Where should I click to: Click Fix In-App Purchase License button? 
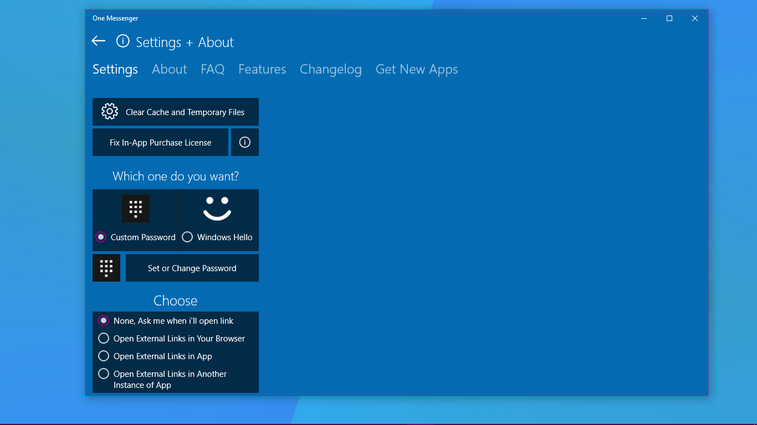click(x=160, y=142)
